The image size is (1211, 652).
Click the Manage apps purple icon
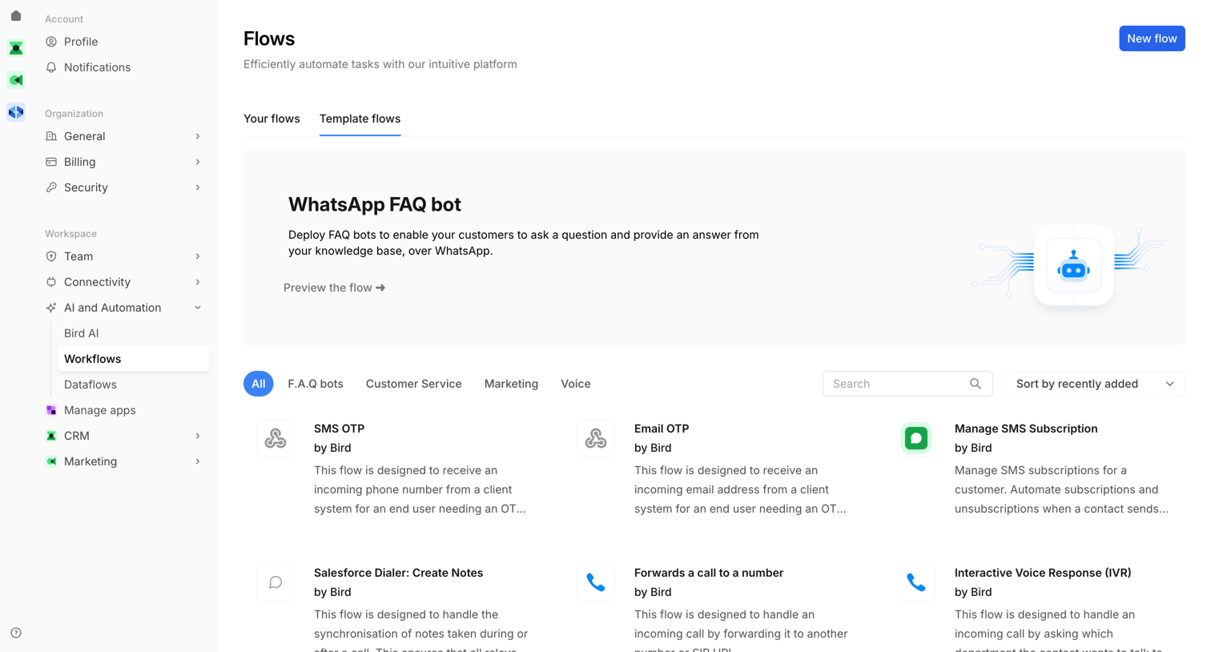51,410
